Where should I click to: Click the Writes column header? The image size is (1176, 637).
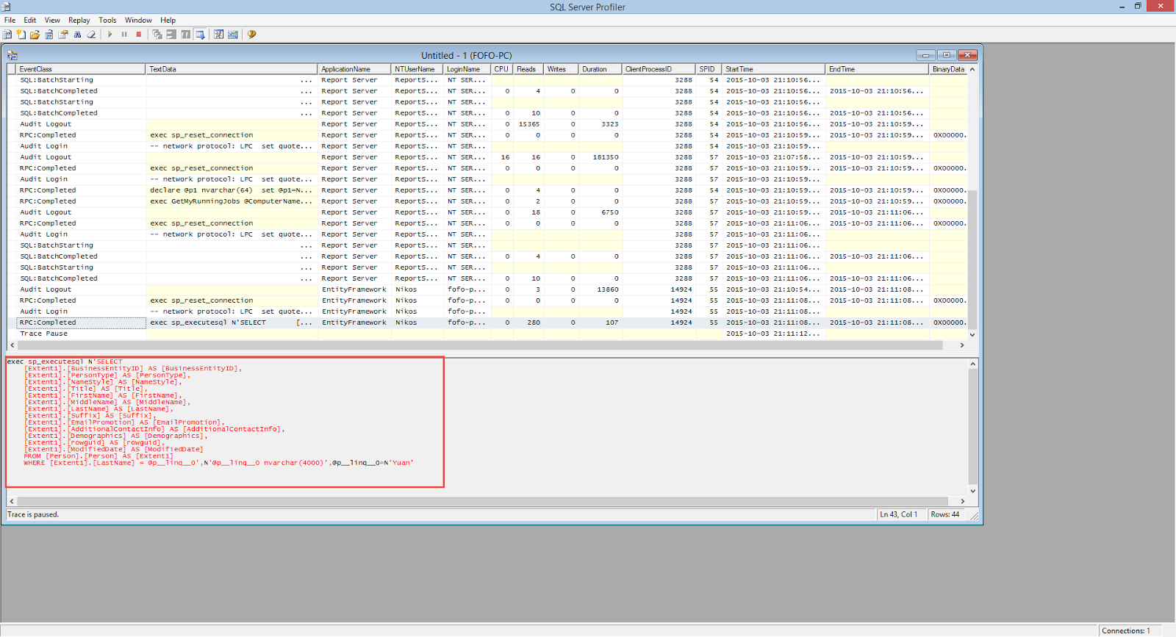point(561,69)
